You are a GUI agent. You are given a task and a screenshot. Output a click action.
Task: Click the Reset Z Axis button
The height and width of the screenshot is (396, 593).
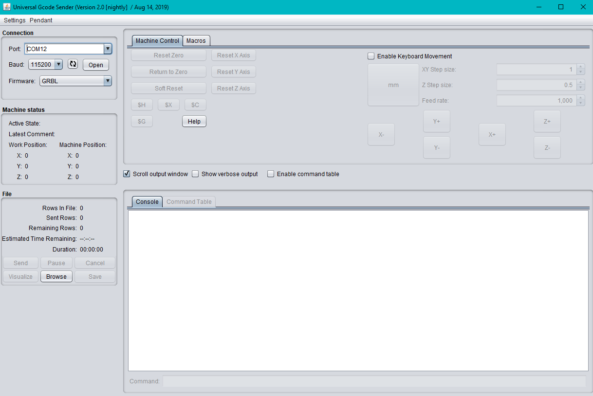coord(234,89)
